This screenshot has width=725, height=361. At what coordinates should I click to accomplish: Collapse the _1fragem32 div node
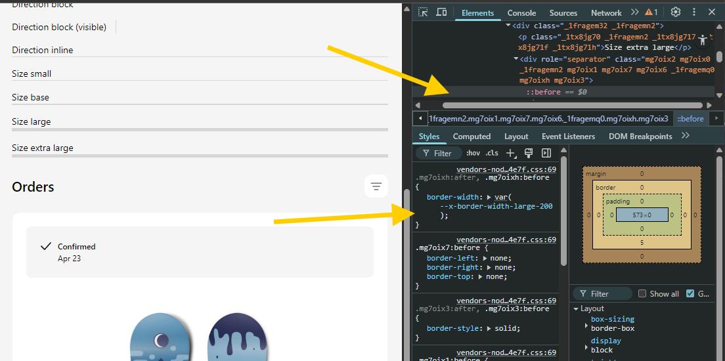click(x=508, y=26)
